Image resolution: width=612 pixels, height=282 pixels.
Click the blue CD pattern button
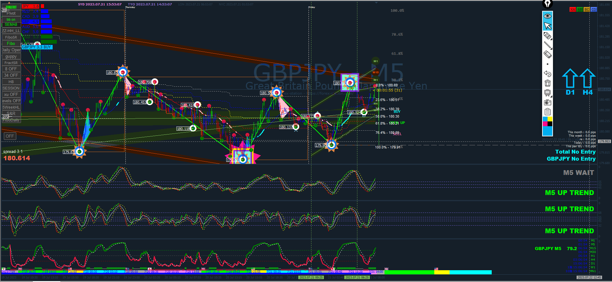[594, 10]
